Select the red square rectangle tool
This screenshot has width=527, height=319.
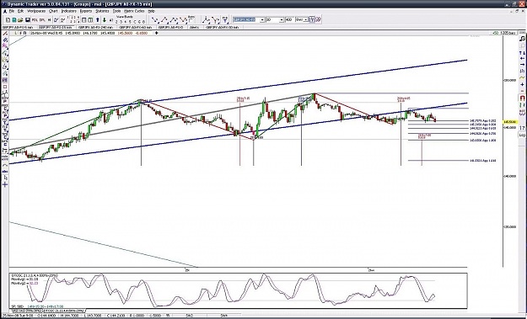click(x=5, y=87)
